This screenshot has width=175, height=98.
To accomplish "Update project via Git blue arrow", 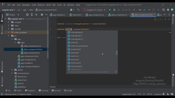I will [145, 10].
